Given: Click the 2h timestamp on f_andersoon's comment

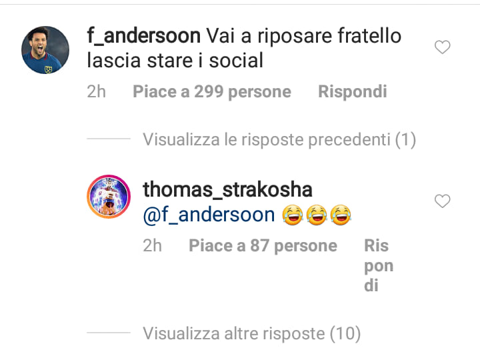Looking at the screenshot, I should pyautogui.click(x=97, y=91).
